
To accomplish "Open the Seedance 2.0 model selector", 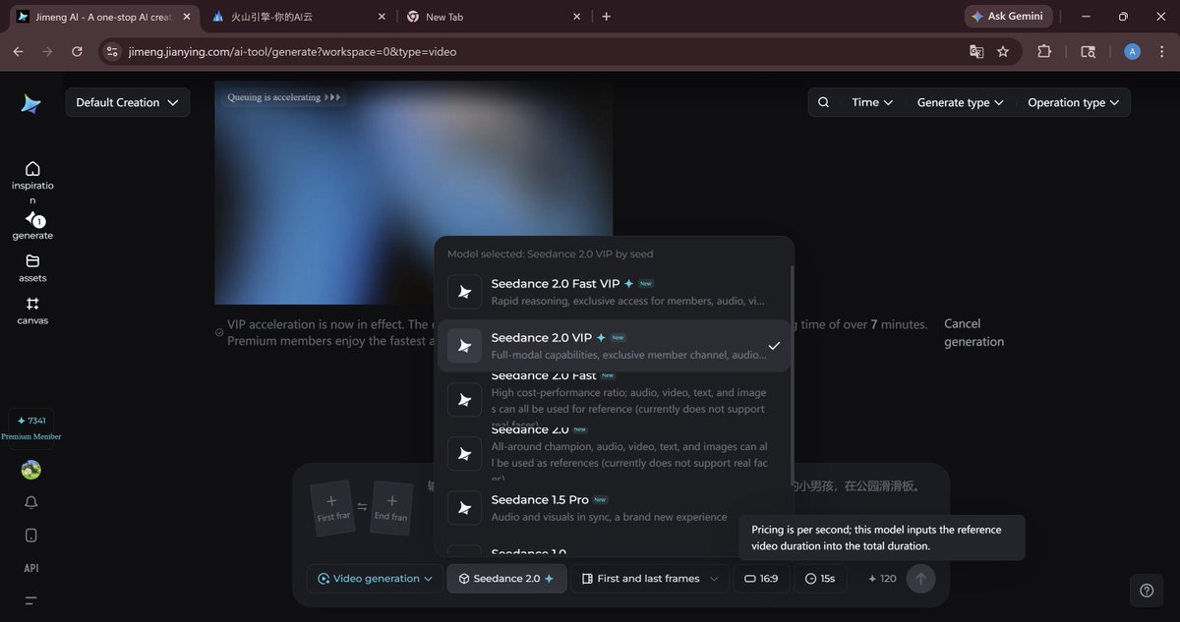I will 506,579.
